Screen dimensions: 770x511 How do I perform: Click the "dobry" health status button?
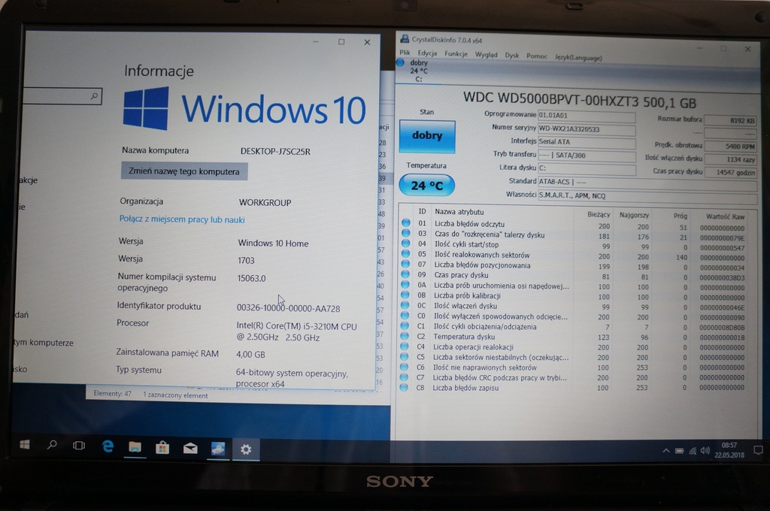[427, 135]
